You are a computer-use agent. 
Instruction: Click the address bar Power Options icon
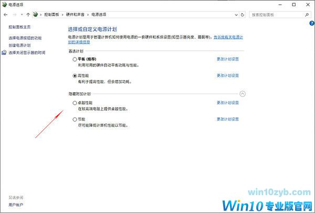(x=36, y=15)
